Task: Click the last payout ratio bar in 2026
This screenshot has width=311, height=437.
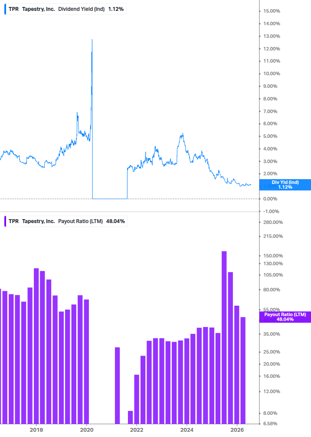Action: coord(243,370)
